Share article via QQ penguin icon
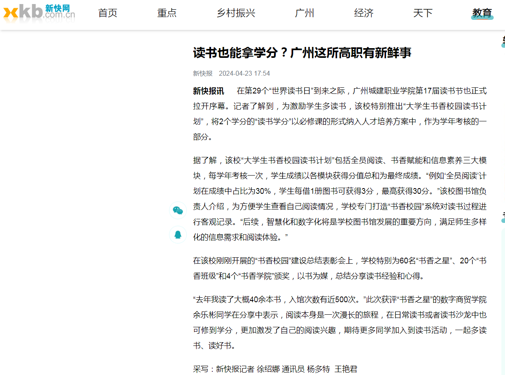Image resolution: width=505 pixels, height=375 pixels. 178,235
